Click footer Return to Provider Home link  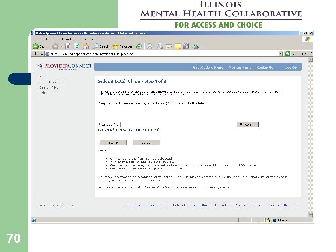[192, 205]
